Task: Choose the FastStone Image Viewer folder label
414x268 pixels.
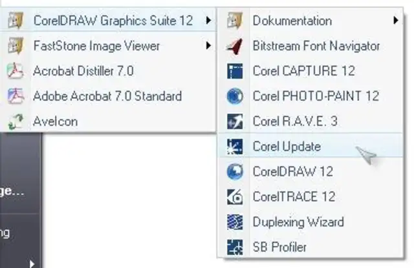Action: tap(96, 46)
